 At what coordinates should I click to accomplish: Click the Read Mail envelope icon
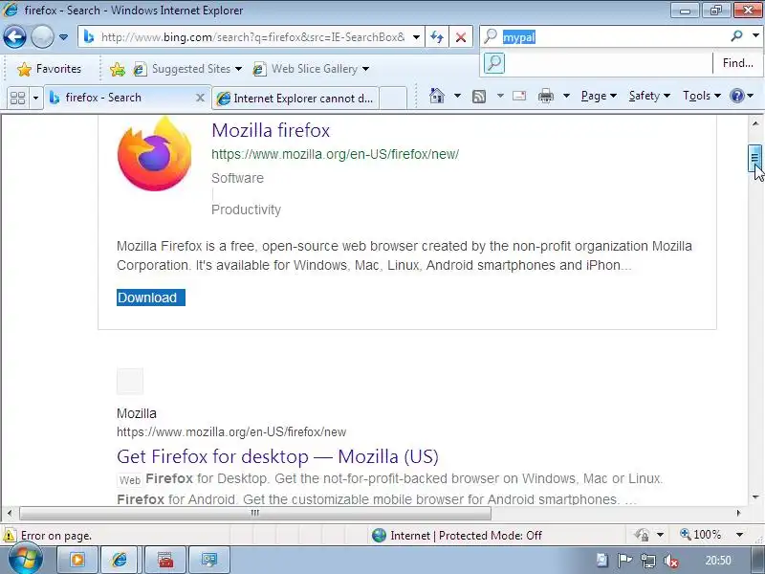[519, 96]
